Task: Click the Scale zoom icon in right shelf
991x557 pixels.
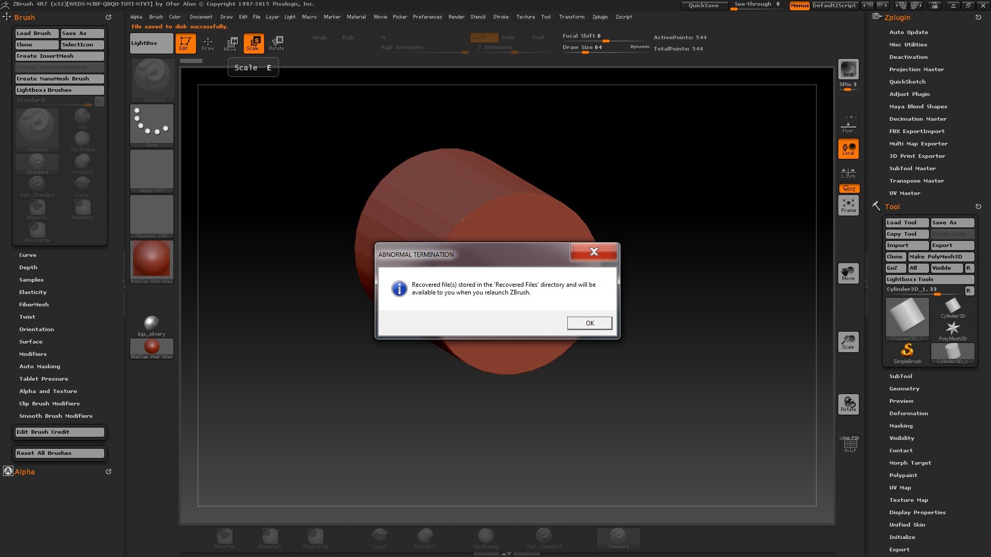Action: pos(848,342)
